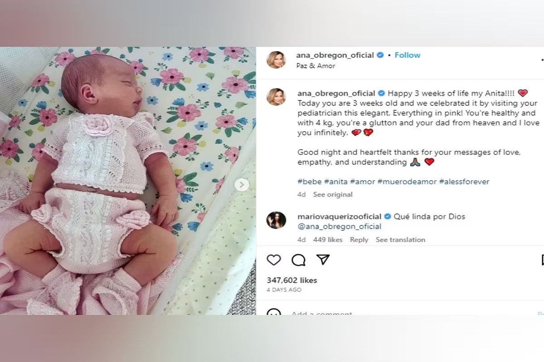Like the post with heart icon
Viewport: 544px width, 362px height.
pos(273,260)
